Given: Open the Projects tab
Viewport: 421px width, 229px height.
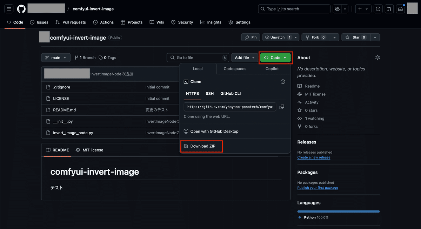Looking at the screenshot, I should tap(132, 22).
